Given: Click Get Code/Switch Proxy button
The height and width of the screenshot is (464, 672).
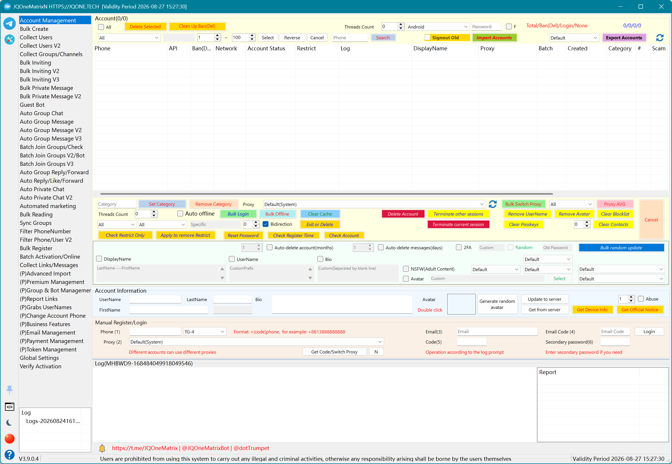Looking at the screenshot, I should click(334, 352).
